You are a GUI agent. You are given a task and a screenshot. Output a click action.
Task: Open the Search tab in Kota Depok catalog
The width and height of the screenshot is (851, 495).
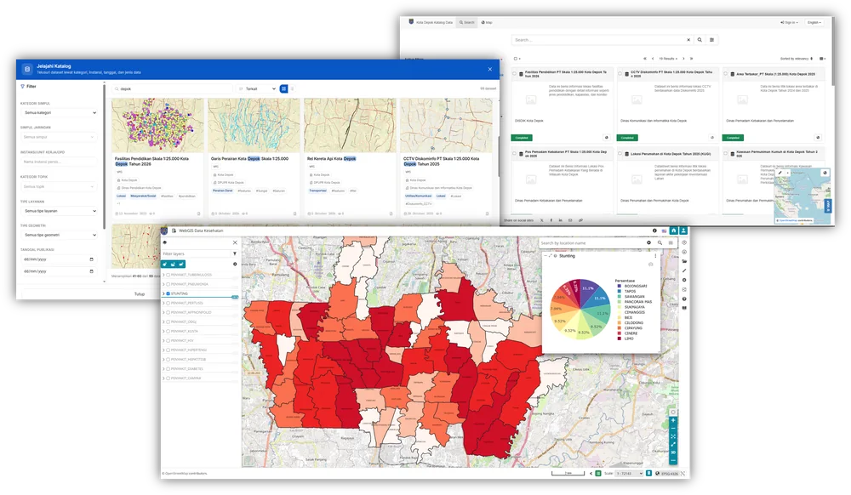coord(466,23)
